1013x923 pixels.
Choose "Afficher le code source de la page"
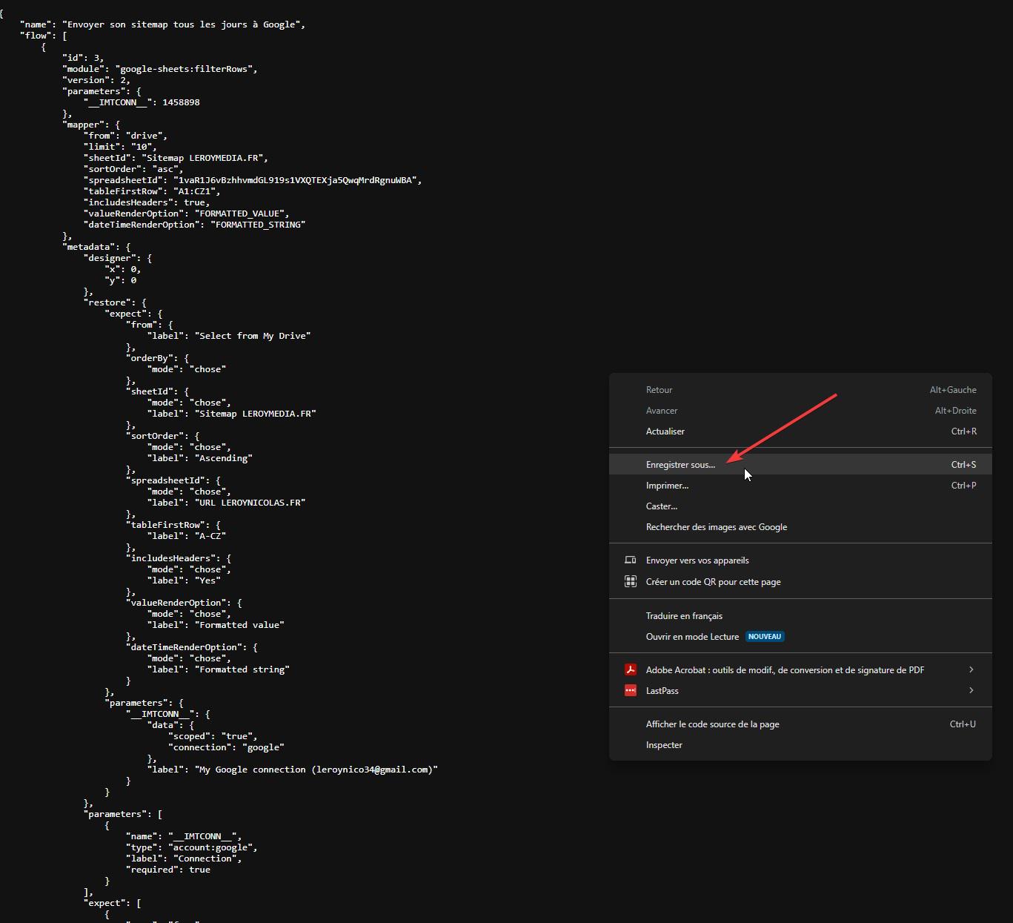point(800,724)
